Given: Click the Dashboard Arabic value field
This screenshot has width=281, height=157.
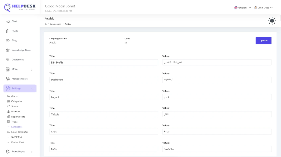Looking at the screenshot, I should [x=216, y=80].
